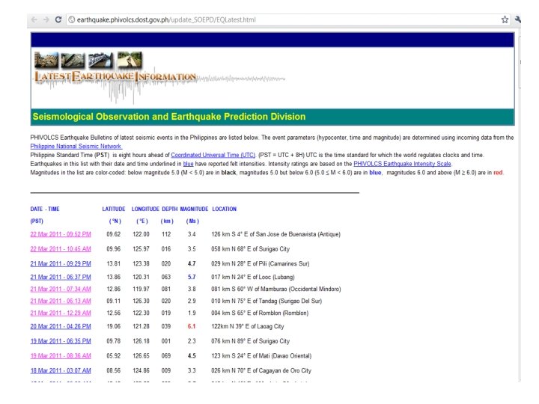
Task: Click '123 km S 24° E of Mati (Davao Oriental)'
Action: click(x=261, y=356)
